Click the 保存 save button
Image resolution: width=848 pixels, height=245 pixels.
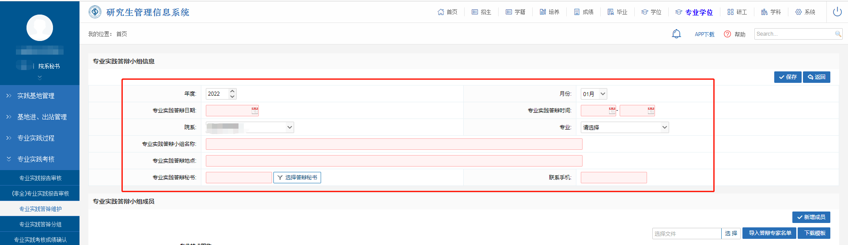[x=787, y=77]
